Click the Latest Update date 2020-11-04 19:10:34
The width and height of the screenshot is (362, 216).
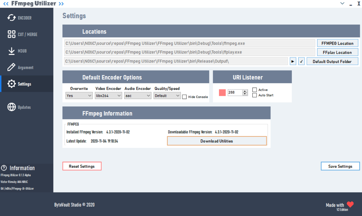(x=104, y=141)
